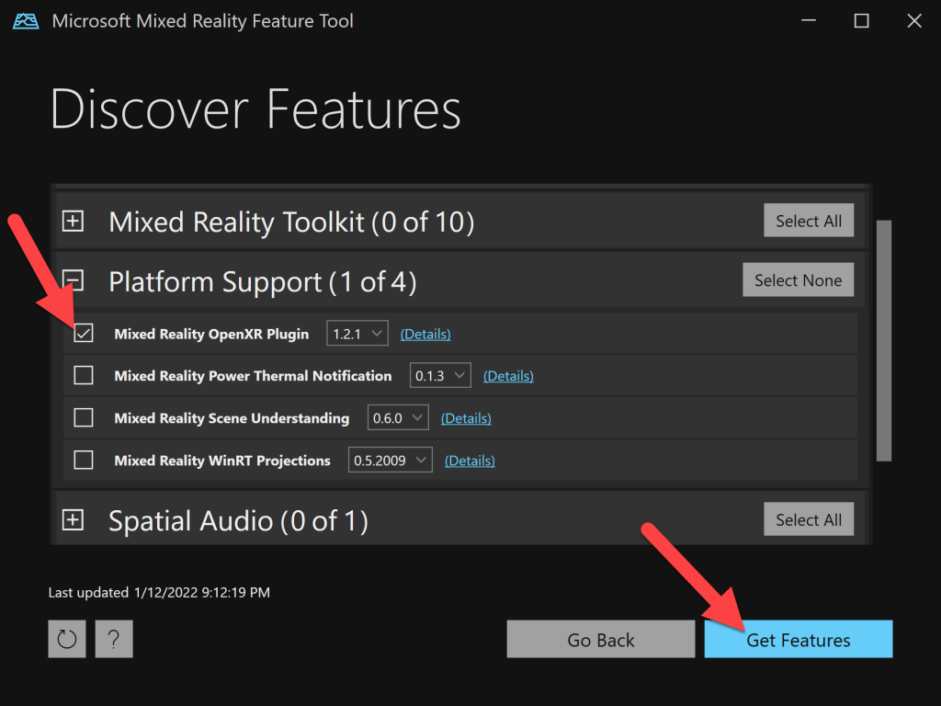View Details link for WinRT Projections
This screenshot has width=941, height=706.
tap(470, 461)
